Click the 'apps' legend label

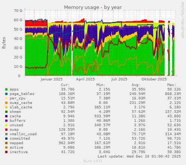tap(14, 89)
